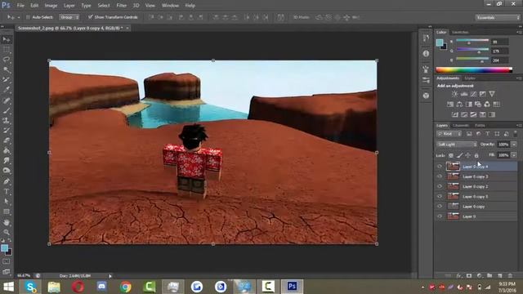Image resolution: width=523 pixels, height=294 pixels.
Task: Toggle eye of fourth layer row
Action: point(440,196)
